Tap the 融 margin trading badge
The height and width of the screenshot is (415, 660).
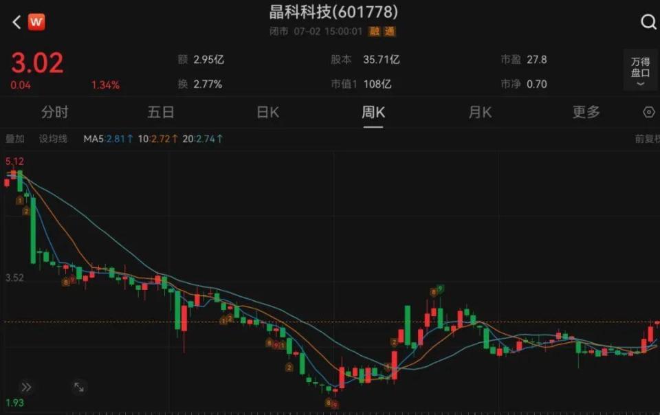click(x=374, y=32)
